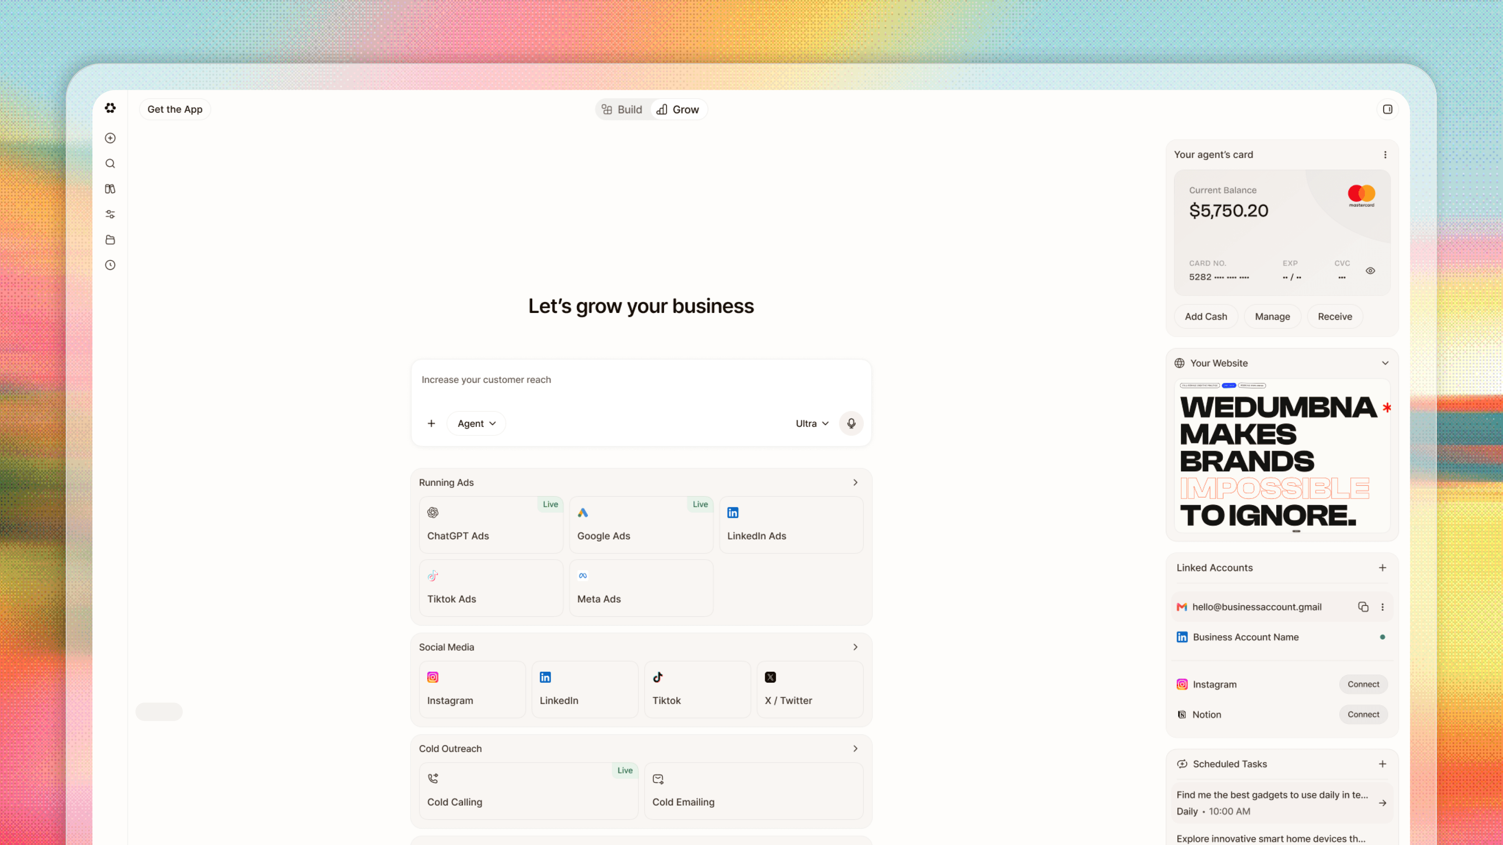Expand the Social Media section arrow

pyautogui.click(x=855, y=647)
